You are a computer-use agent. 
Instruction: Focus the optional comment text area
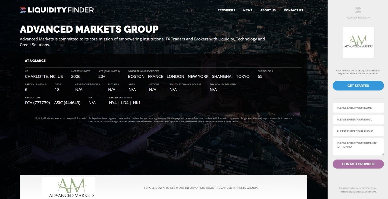point(358,147)
